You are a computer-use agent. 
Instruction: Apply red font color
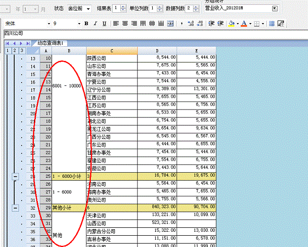(244, 24)
